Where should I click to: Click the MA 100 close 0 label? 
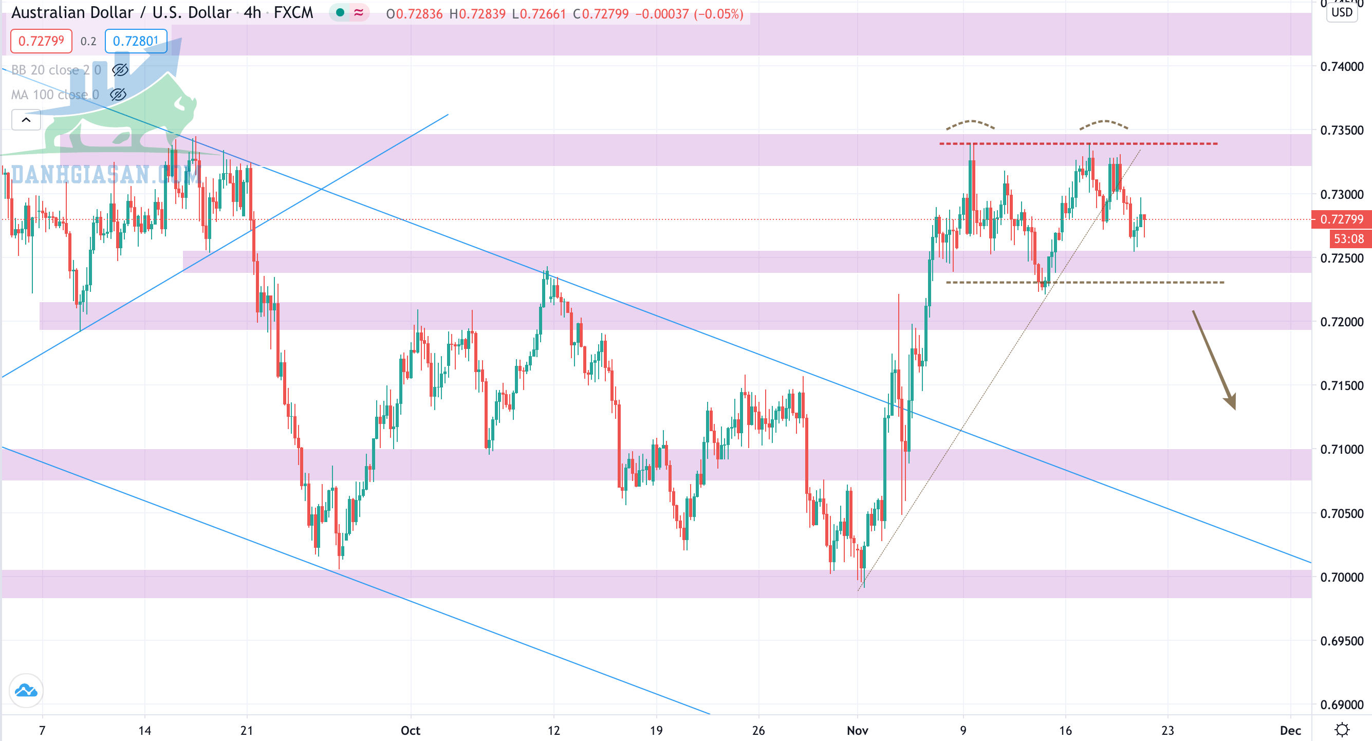tap(55, 95)
